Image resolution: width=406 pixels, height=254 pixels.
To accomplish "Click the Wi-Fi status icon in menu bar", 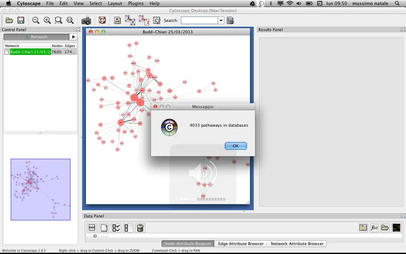I will (290, 3).
